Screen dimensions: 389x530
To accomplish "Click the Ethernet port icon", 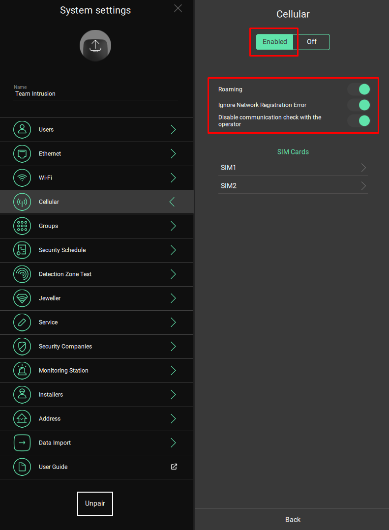I will [x=22, y=153].
